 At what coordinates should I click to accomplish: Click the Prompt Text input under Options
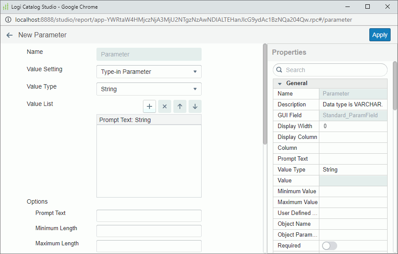tap(149, 215)
